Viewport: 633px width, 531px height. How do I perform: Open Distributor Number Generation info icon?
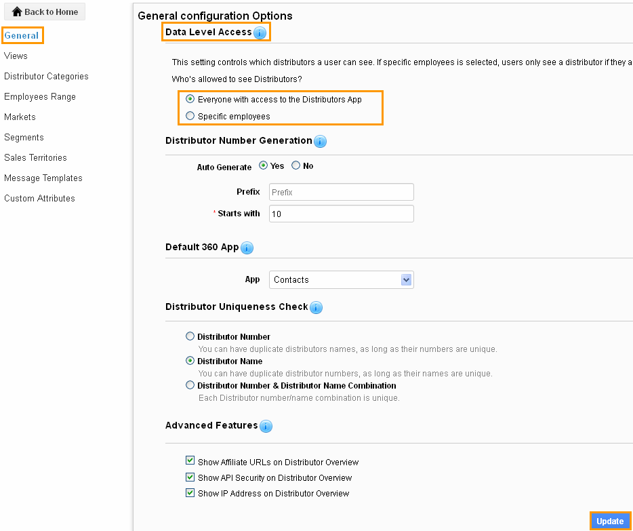(x=320, y=141)
